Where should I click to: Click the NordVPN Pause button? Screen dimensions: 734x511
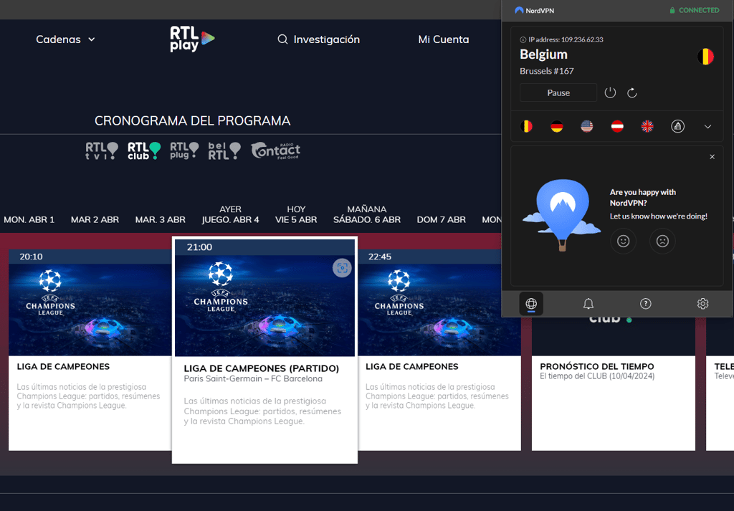coord(558,92)
